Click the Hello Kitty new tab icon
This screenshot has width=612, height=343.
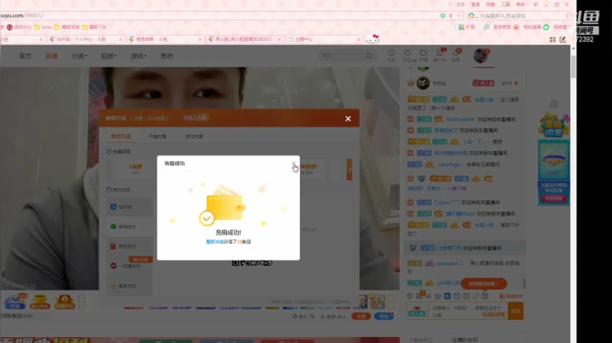point(373,39)
